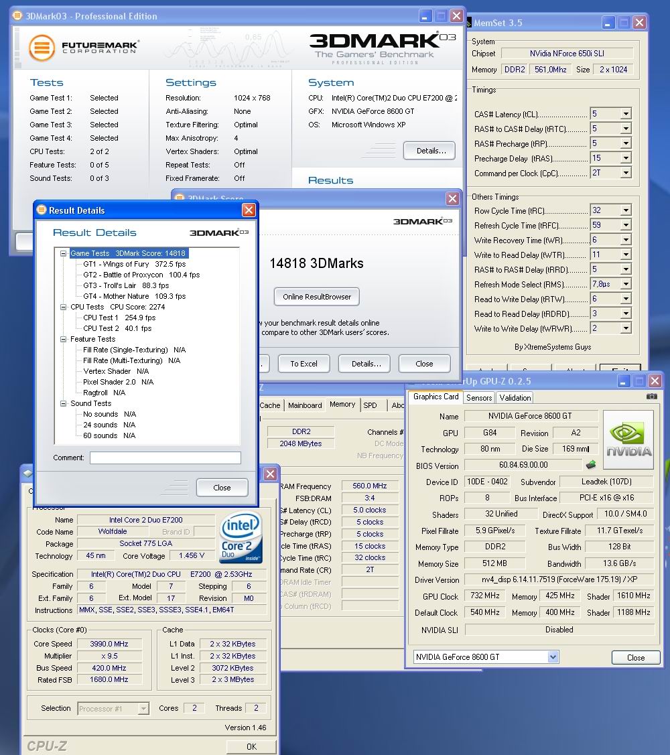Click the Driver Version field in GPU-Z
The height and width of the screenshot is (755, 670).
[x=559, y=579]
